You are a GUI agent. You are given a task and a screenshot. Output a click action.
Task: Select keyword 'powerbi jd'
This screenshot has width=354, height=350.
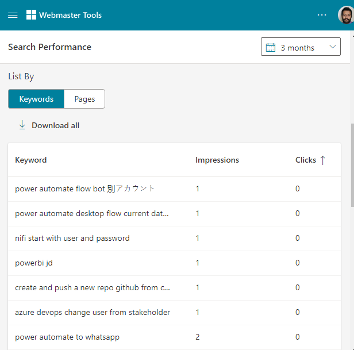pos(34,263)
